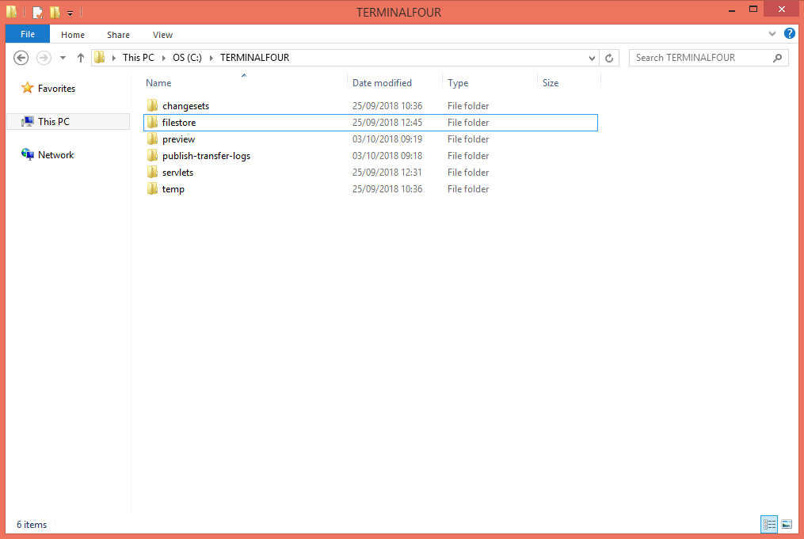
Task: Go up one folder level with the up arrow
Action: coord(80,57)
